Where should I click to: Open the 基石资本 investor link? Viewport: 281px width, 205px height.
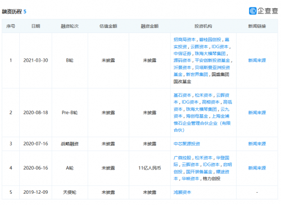coord(182,95)
